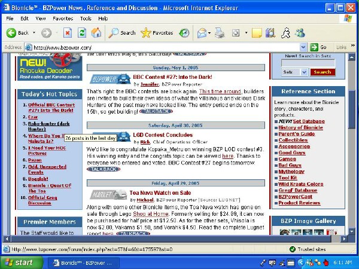This screenshot has width=359, height=269.
Task: Open the Tools menu
Action: pyautogui.click(x=86, y=19)
